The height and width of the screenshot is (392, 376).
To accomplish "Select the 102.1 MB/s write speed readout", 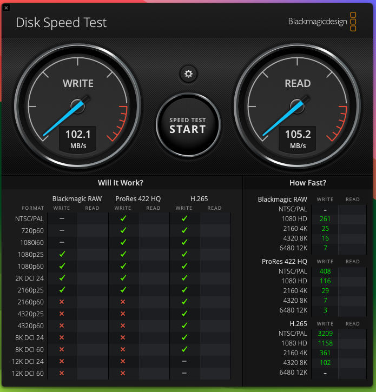I will pyautogui.click(x=78, y=139).
